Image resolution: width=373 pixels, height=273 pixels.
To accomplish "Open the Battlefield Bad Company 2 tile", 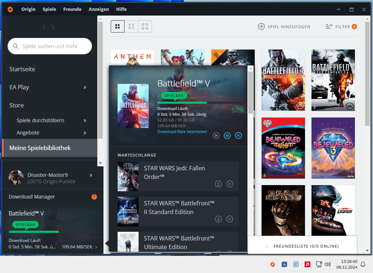I will pyautogui.click(x=333, y=80).
